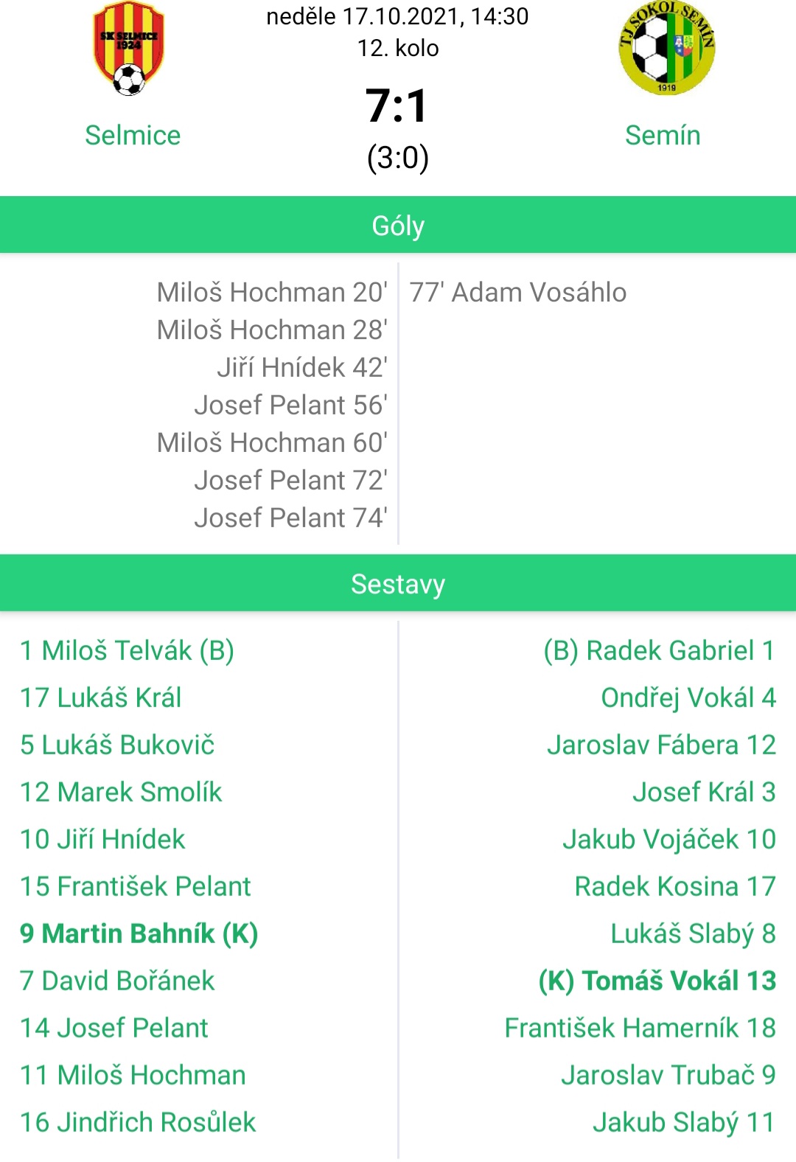Open player Miloš Telvák (B) profile
This screenshot has height=1162, width=796.
127,651
